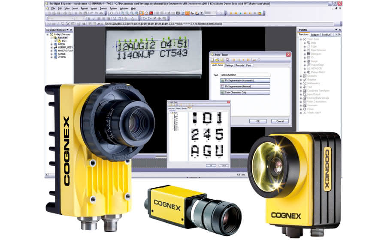Expand the Histogram node in Palette
Viewport: 369px width, 240px height.
coord(305,54)
